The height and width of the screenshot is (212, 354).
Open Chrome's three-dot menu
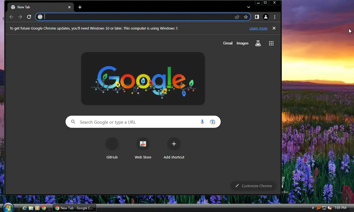click(275, 17)
